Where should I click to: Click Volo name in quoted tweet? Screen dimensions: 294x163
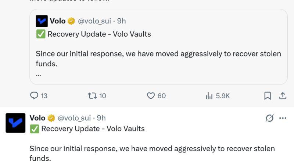tap(58, 21)
